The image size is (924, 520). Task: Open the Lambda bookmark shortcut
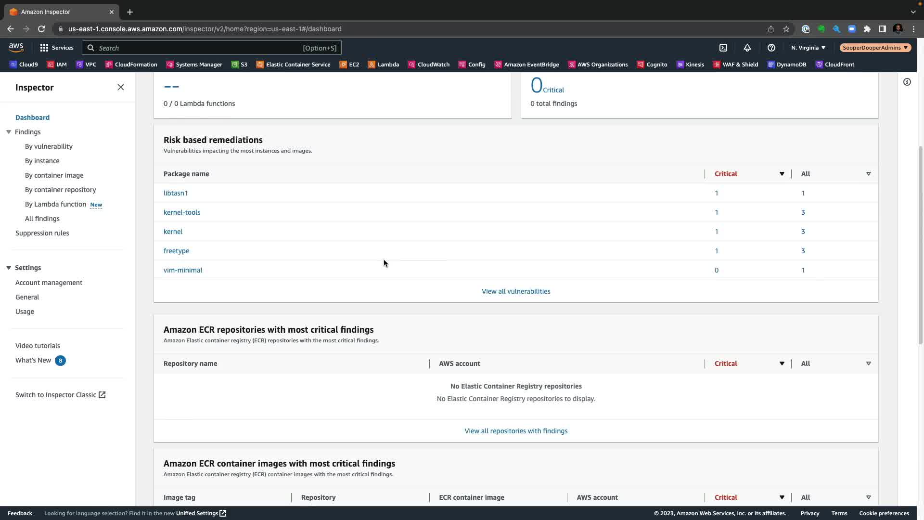tap(384, 65)
